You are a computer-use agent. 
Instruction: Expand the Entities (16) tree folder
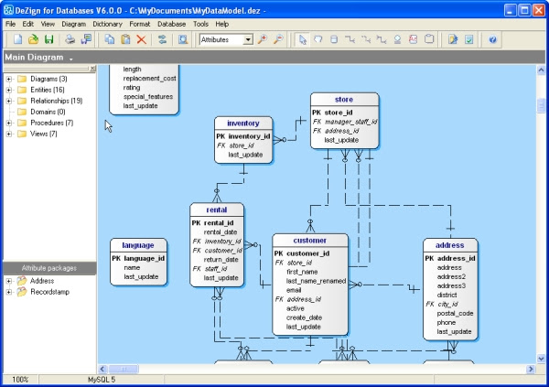(x=9, y=90)
